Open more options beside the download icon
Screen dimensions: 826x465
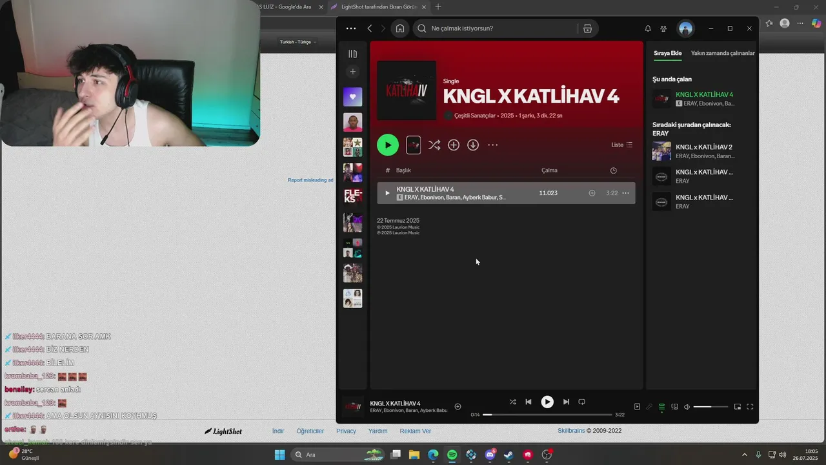click(492, 145)
